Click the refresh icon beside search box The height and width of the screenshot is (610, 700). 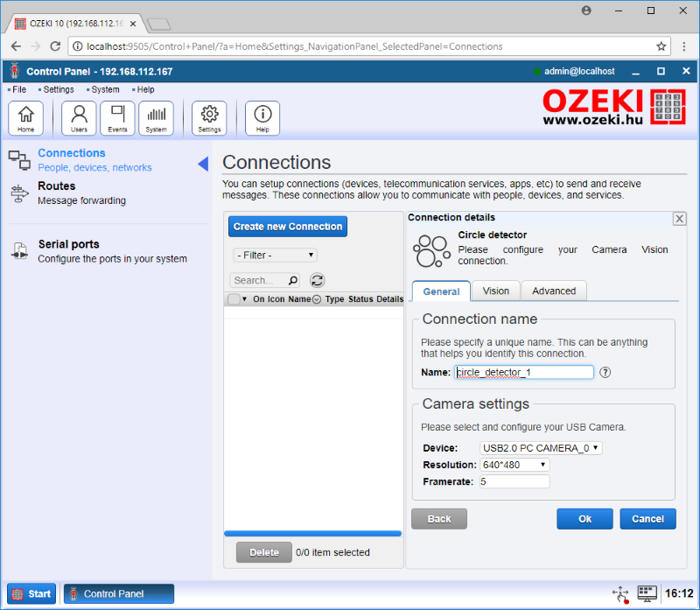coord(318,280)
